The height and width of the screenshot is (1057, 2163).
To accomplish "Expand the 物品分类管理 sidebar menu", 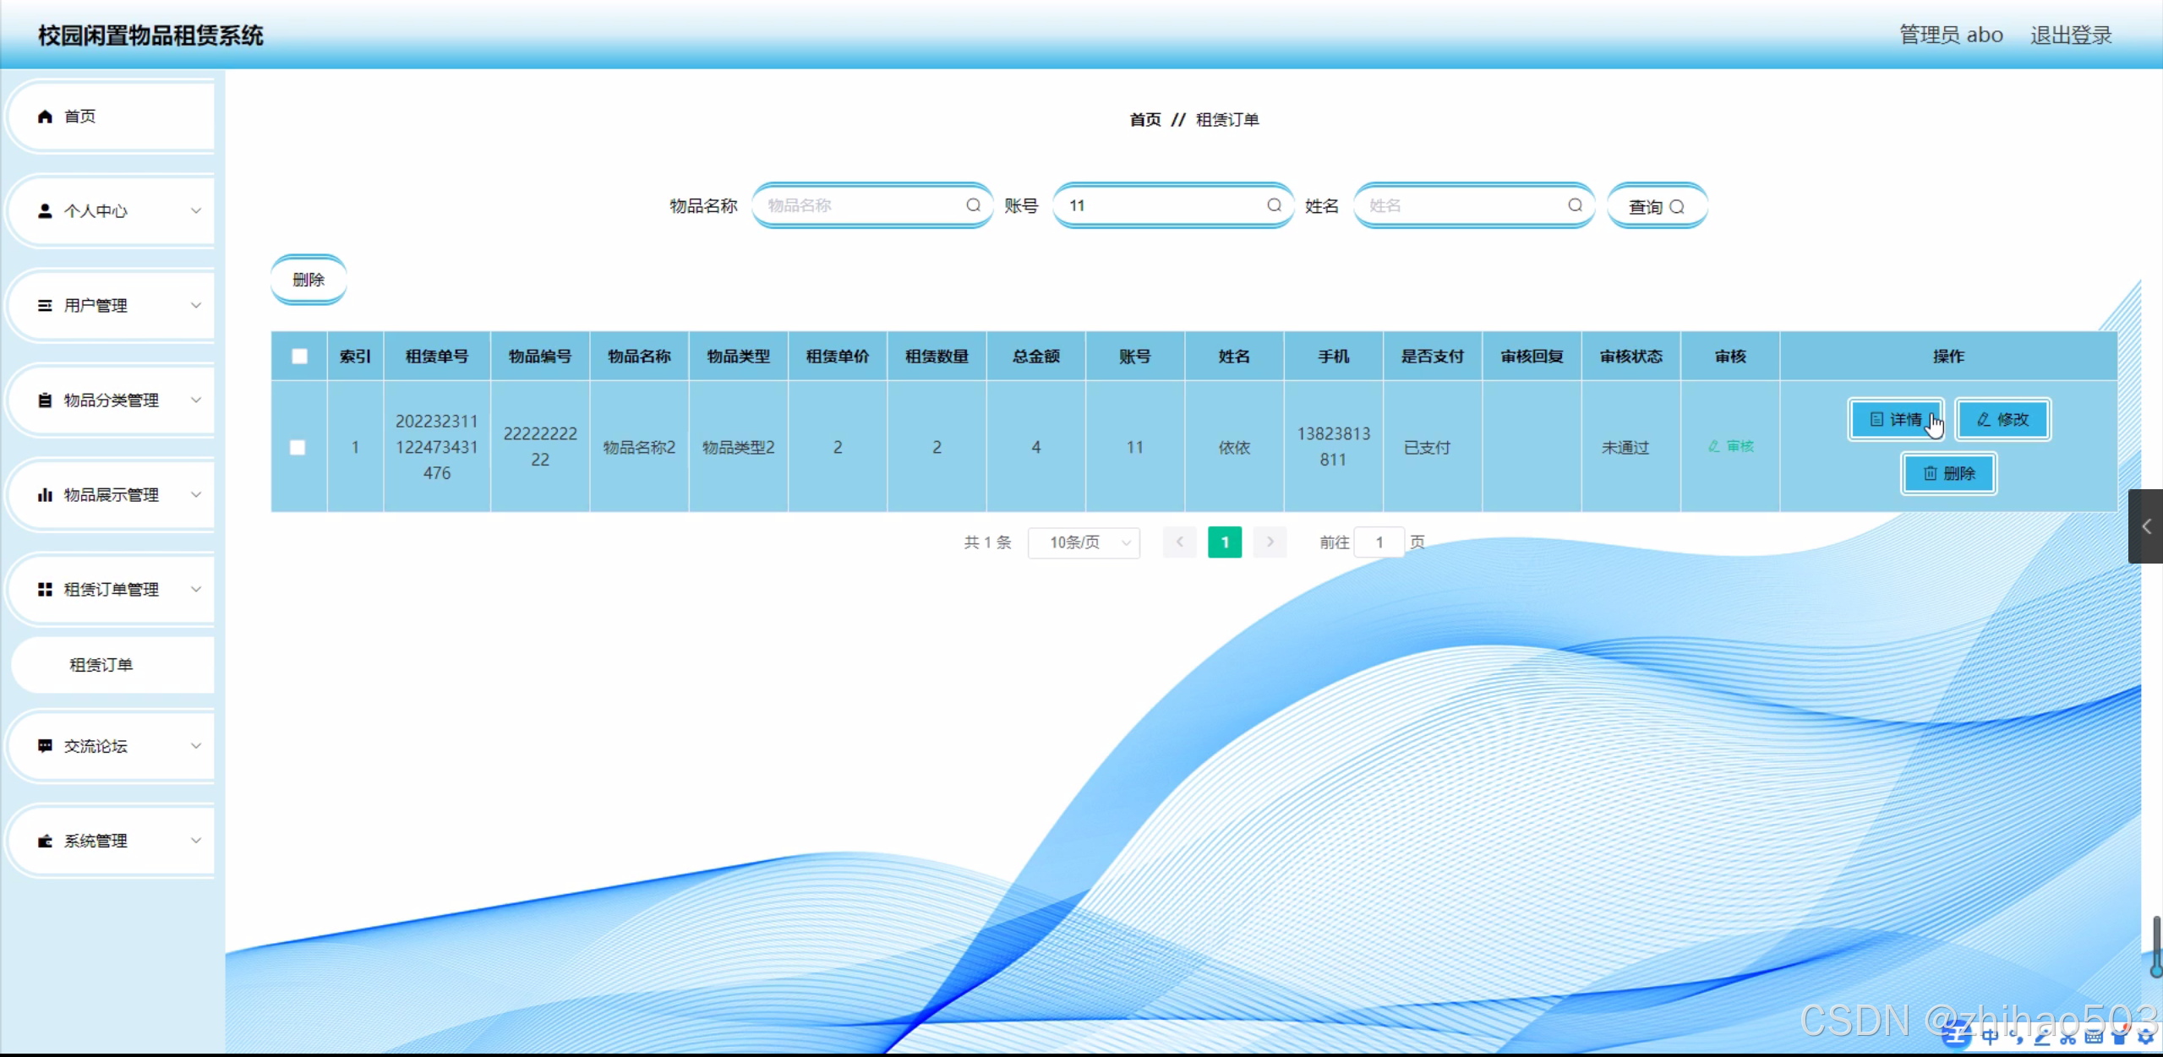I will pyautogui.click(x=112, y=400).
